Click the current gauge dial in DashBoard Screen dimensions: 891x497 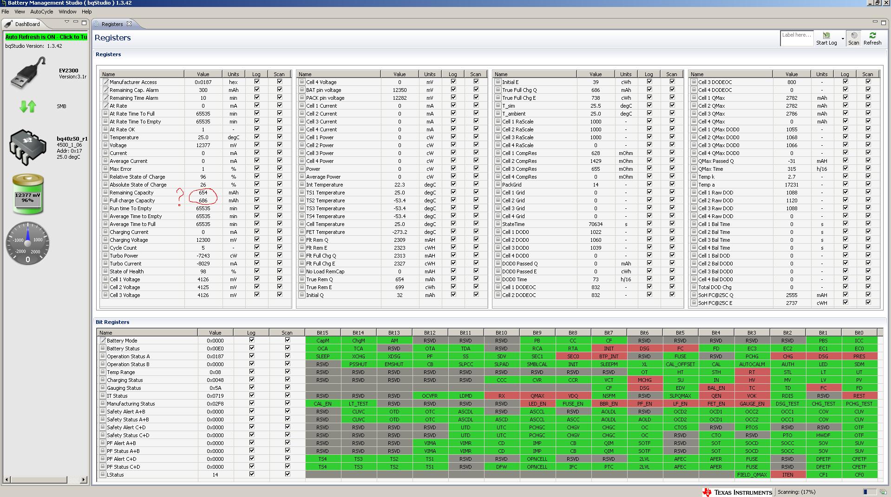pos(27,243)
